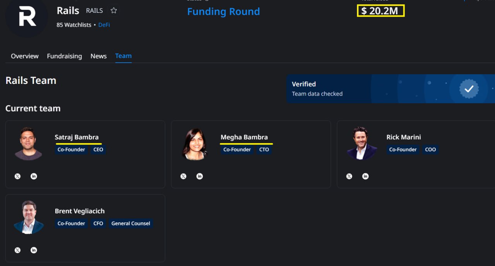This screenshot has height=266, width=495.
Task: Click Brent Vegliacich's General Counsel tag
Action: 131,223
